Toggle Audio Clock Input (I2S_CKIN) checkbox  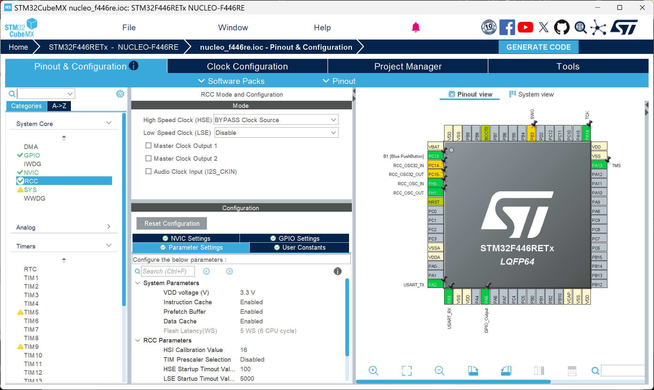[x=148, y=172]
